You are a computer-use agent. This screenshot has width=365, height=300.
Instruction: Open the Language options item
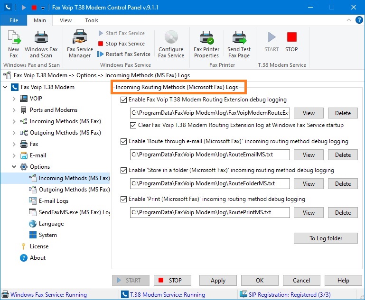[x=51, y=224]
